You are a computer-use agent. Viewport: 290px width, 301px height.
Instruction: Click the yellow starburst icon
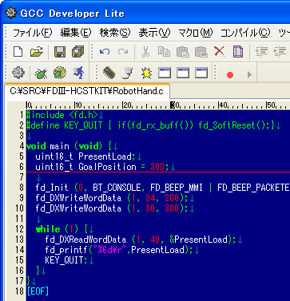coord(146,73)
